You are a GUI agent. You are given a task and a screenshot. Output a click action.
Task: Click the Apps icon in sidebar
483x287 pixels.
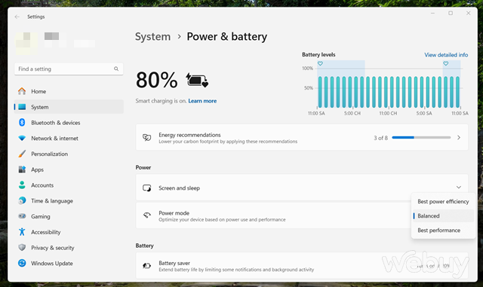(22, 169)
